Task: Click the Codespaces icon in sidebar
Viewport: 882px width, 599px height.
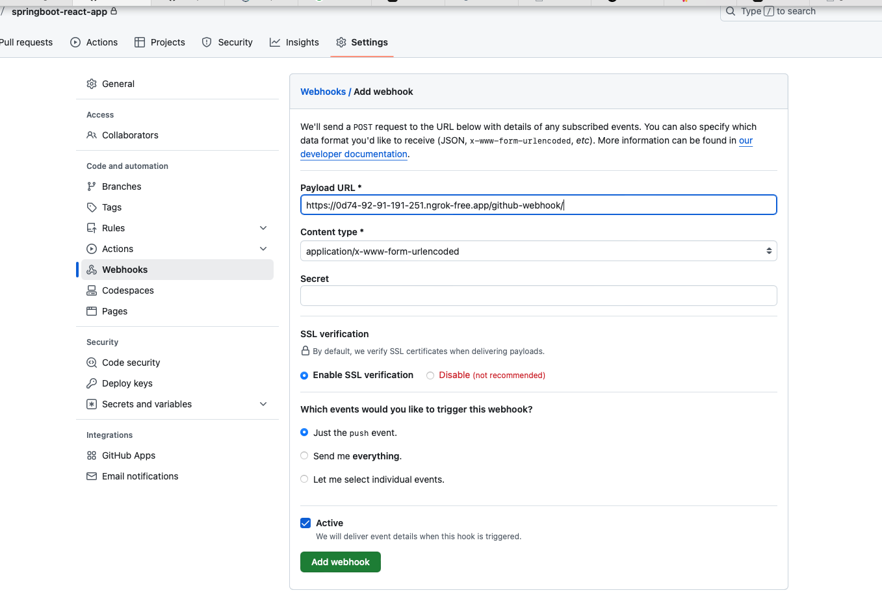Action: tap(92, 290)
